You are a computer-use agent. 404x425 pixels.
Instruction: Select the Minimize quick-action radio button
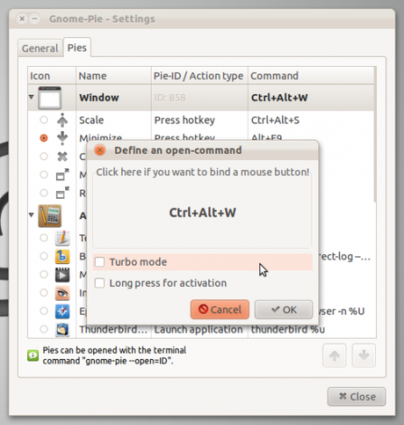coord(44,138)
